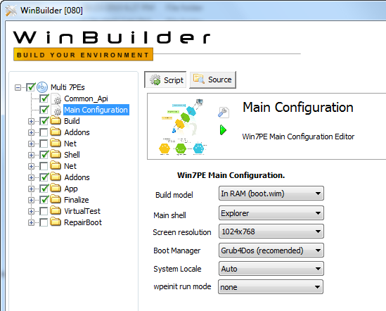Select the Finalize tree item

77,200
